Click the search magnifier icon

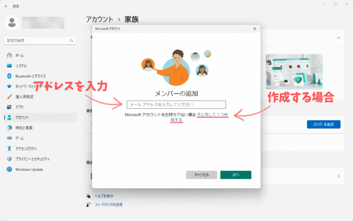click(72, 41)
